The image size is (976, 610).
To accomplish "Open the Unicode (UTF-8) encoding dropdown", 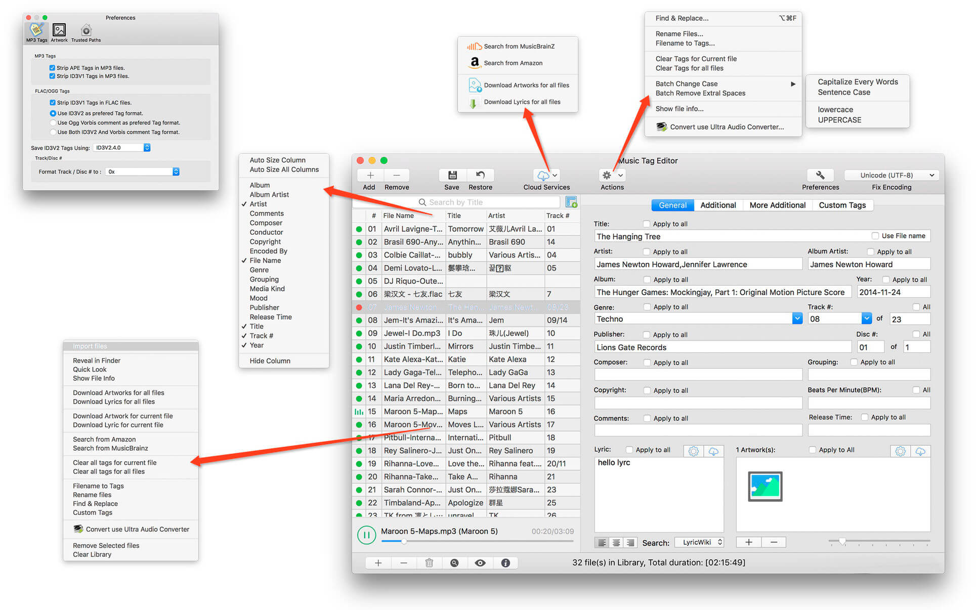I will (x=892, y=175).
